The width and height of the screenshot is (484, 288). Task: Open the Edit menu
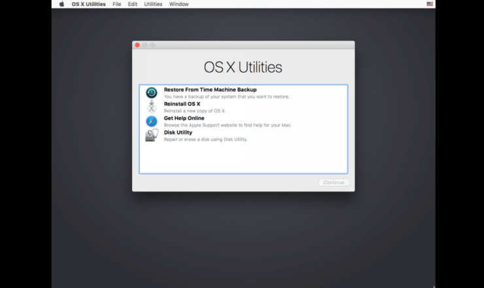click(x=132, y=4)
